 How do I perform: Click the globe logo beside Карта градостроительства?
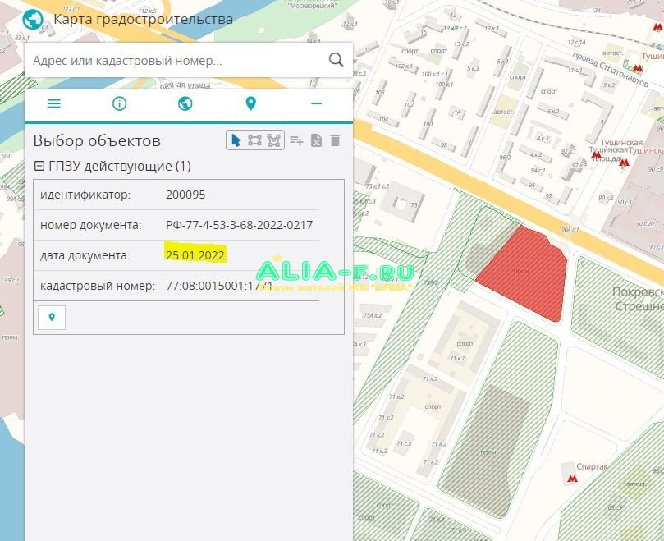[x=33, y=19]
